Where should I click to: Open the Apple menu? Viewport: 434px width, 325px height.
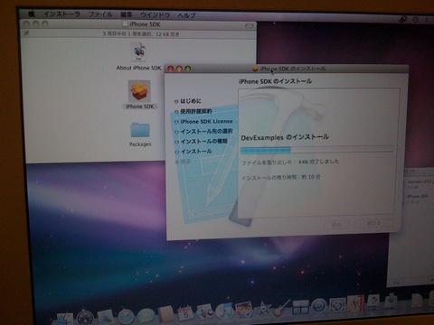tap(32, 14)
